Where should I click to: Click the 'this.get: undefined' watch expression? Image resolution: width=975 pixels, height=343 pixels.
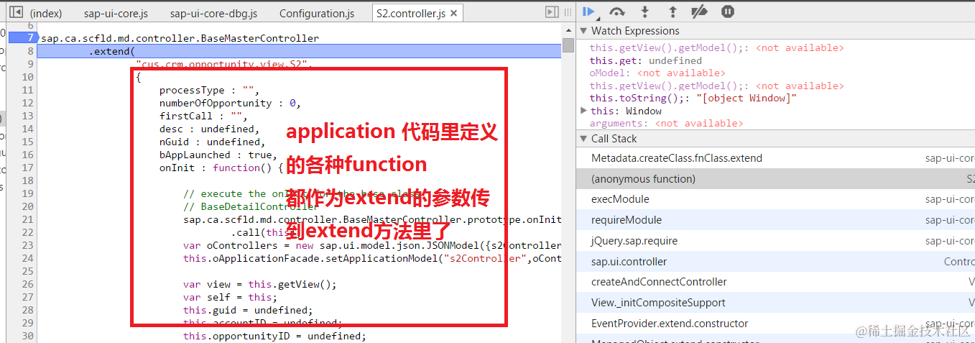tap(646, 60)
